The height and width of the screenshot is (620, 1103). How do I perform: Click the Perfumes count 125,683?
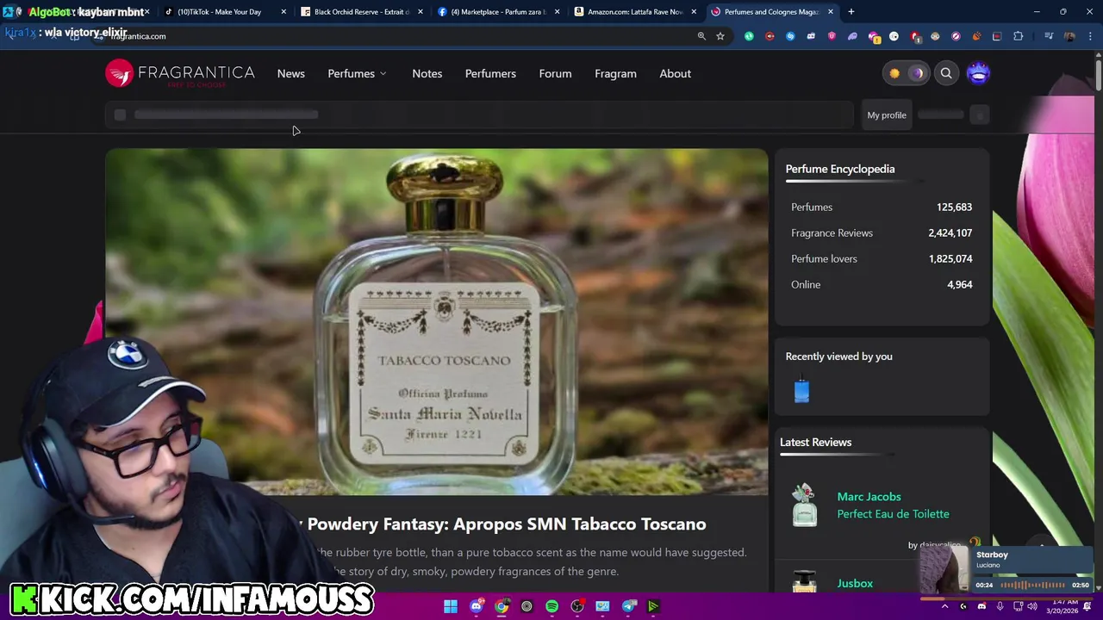pyautogui.click(x=954, y=207)
